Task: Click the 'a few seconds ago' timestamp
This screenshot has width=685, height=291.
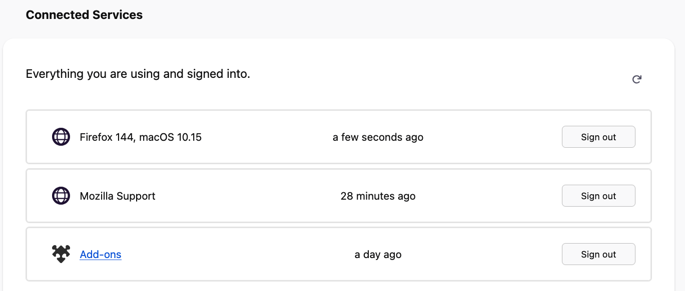Action: tap(378, 137)
